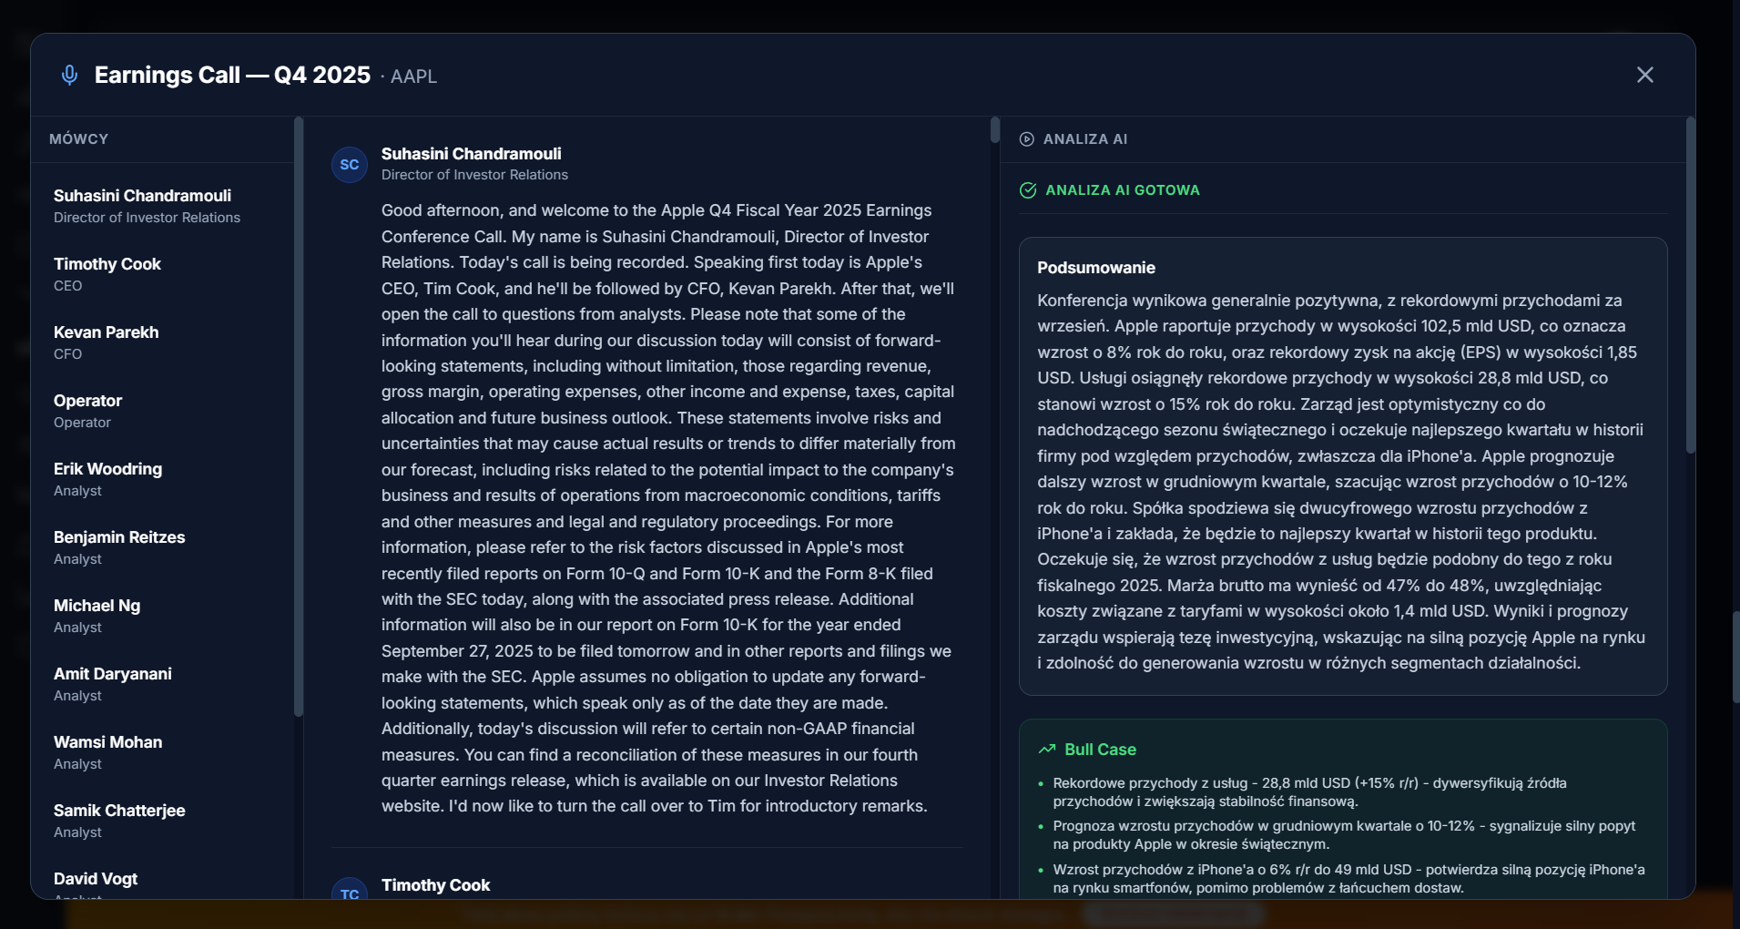The height and width of the screenshot is (929, 1740).
Task: Pick analyst Michael Ng in the sidebar
Action: click(97, 616)
